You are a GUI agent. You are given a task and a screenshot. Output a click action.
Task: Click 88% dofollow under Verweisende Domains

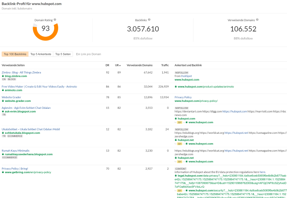pyautogui.click(x=243, y=38)
